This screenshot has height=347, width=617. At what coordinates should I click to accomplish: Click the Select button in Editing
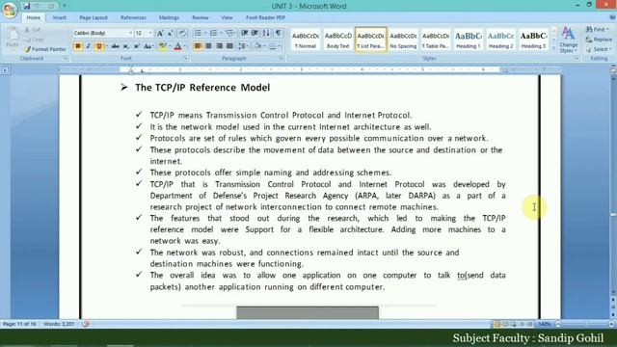(x=598, y=49)
